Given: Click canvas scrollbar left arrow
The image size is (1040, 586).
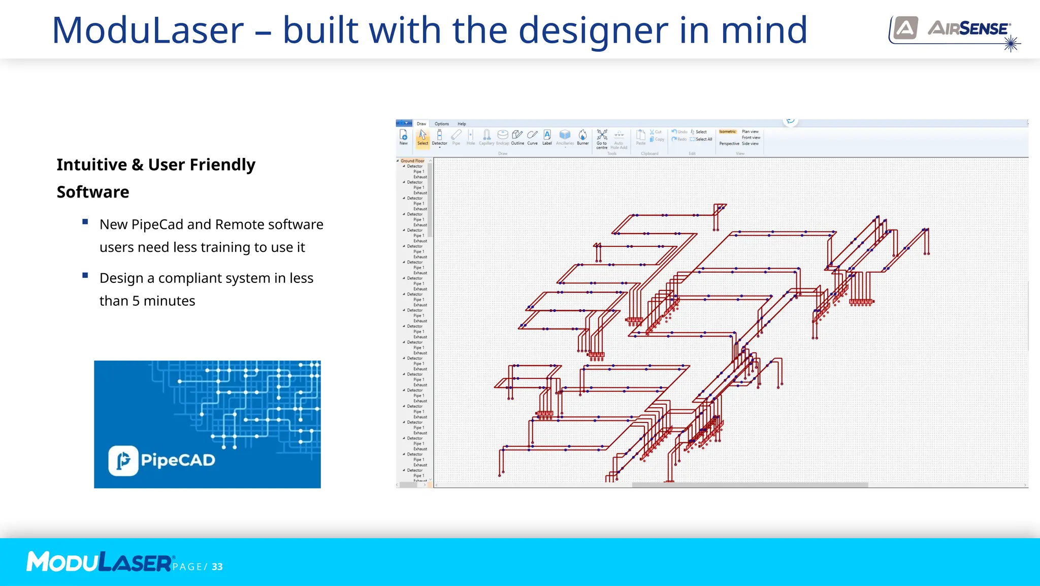Looking at the screenshot, I should [x=437, y=485].
